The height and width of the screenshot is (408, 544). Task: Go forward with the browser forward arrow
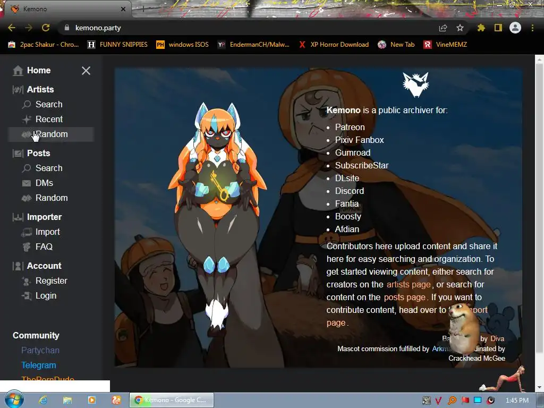(x=29, y=28)
